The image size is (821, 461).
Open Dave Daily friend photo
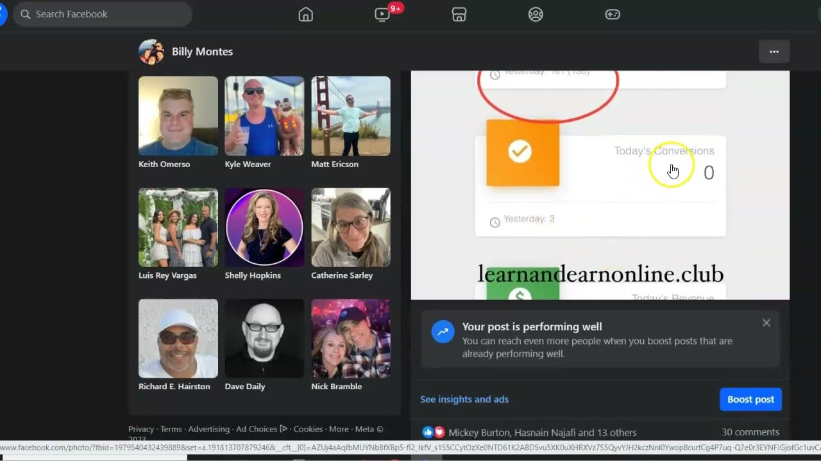(264, 339)
